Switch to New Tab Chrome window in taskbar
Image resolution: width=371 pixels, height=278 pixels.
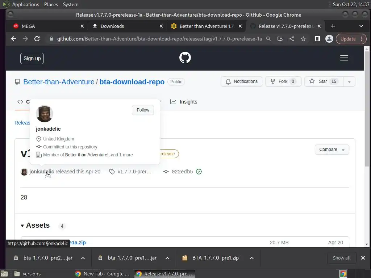(103, 274)
